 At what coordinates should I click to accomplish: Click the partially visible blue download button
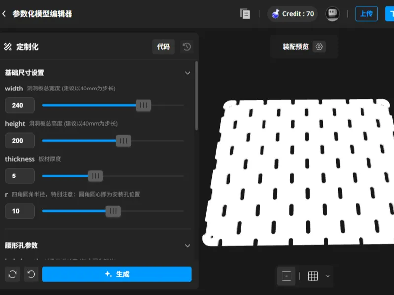click(390, 14)
